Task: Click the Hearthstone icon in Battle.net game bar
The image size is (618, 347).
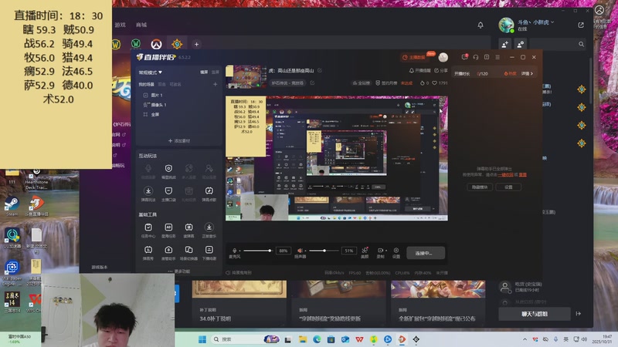Action: click(x=177, y=44)
